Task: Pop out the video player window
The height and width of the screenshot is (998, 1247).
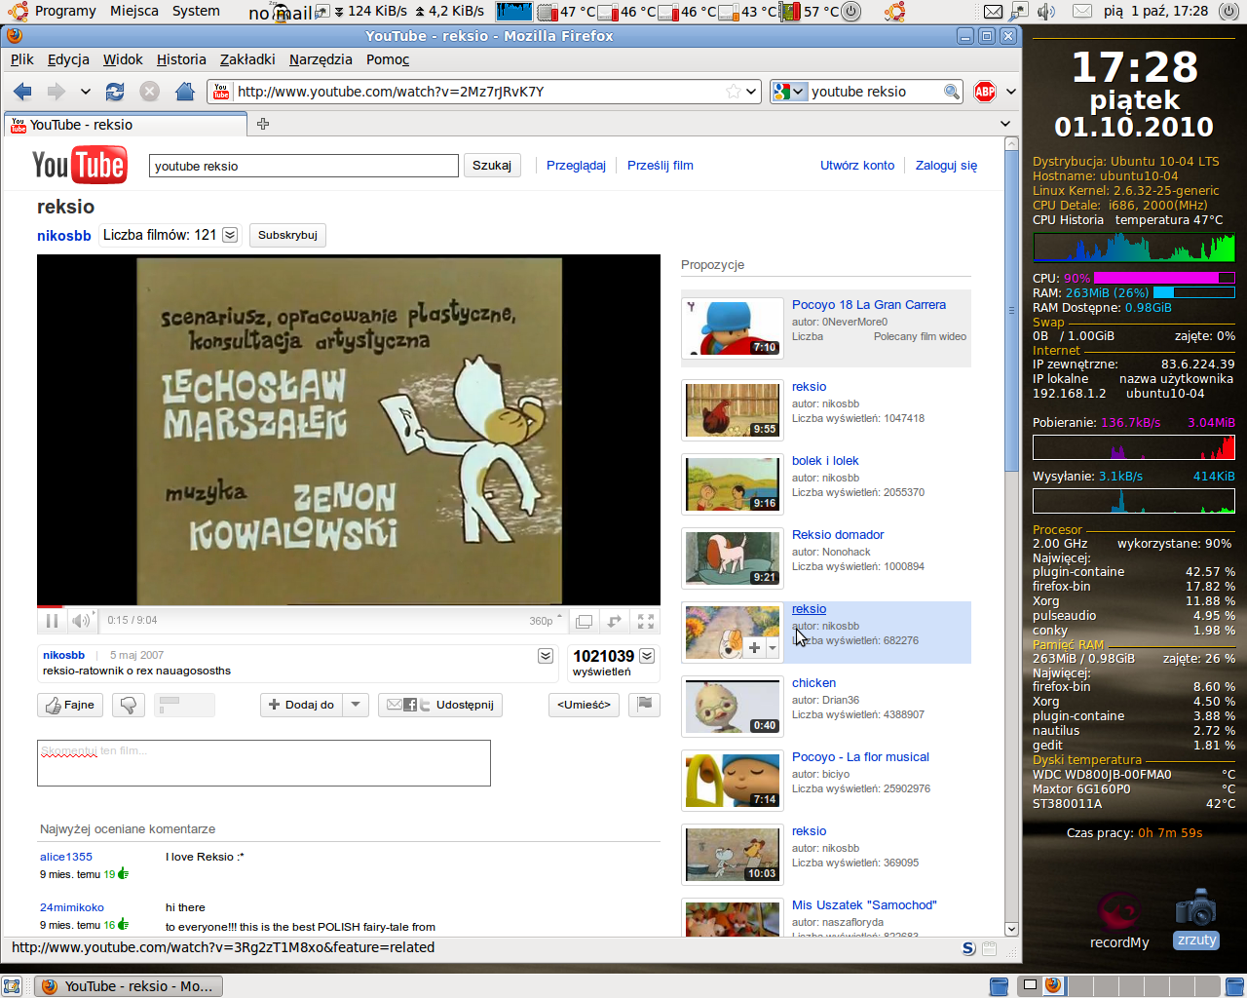Action: coord(584,621)
